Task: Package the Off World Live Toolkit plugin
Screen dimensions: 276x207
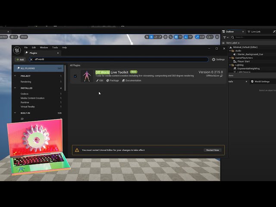Action: (x=113, y=81)
